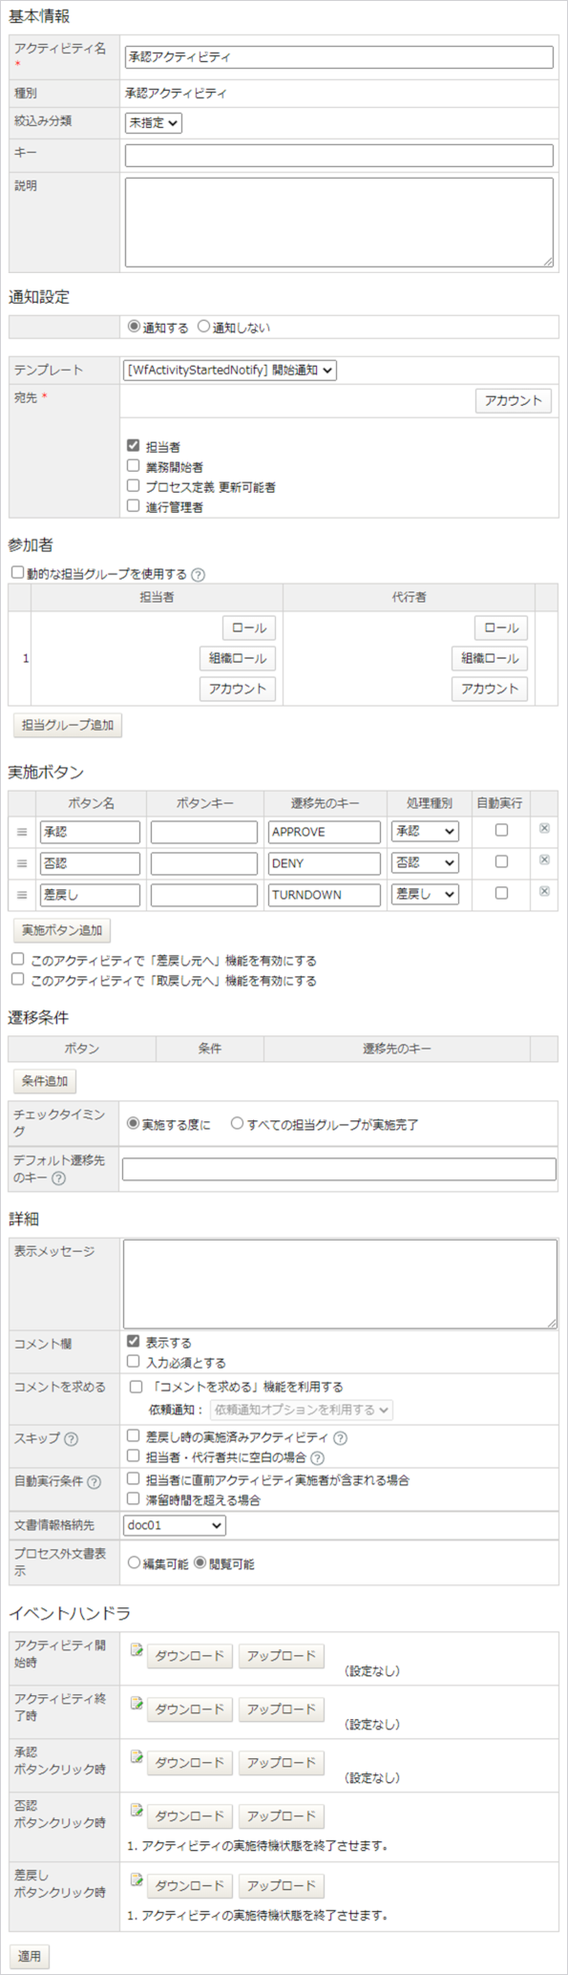Open the 絞込み分類 dropdown
Image resolution: width=568 pixels, height=1975 pixels.
pos(154,122)
